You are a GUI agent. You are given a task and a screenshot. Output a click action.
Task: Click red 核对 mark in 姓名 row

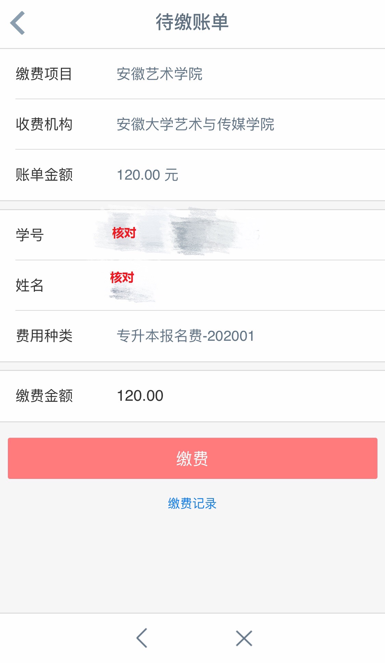point(122,277)
